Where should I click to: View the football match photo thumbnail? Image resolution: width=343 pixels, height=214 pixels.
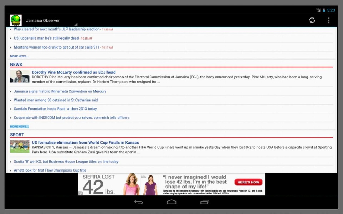(20, 146)
